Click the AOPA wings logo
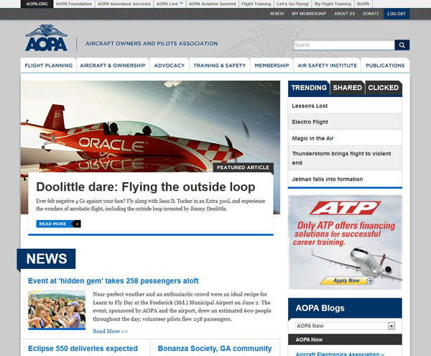Viewport: 431px width, 356px height. point(46,40)
